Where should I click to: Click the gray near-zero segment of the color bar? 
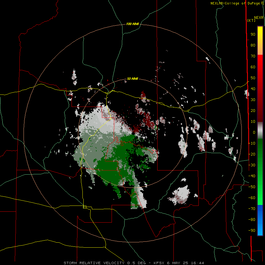pos(260,130)
